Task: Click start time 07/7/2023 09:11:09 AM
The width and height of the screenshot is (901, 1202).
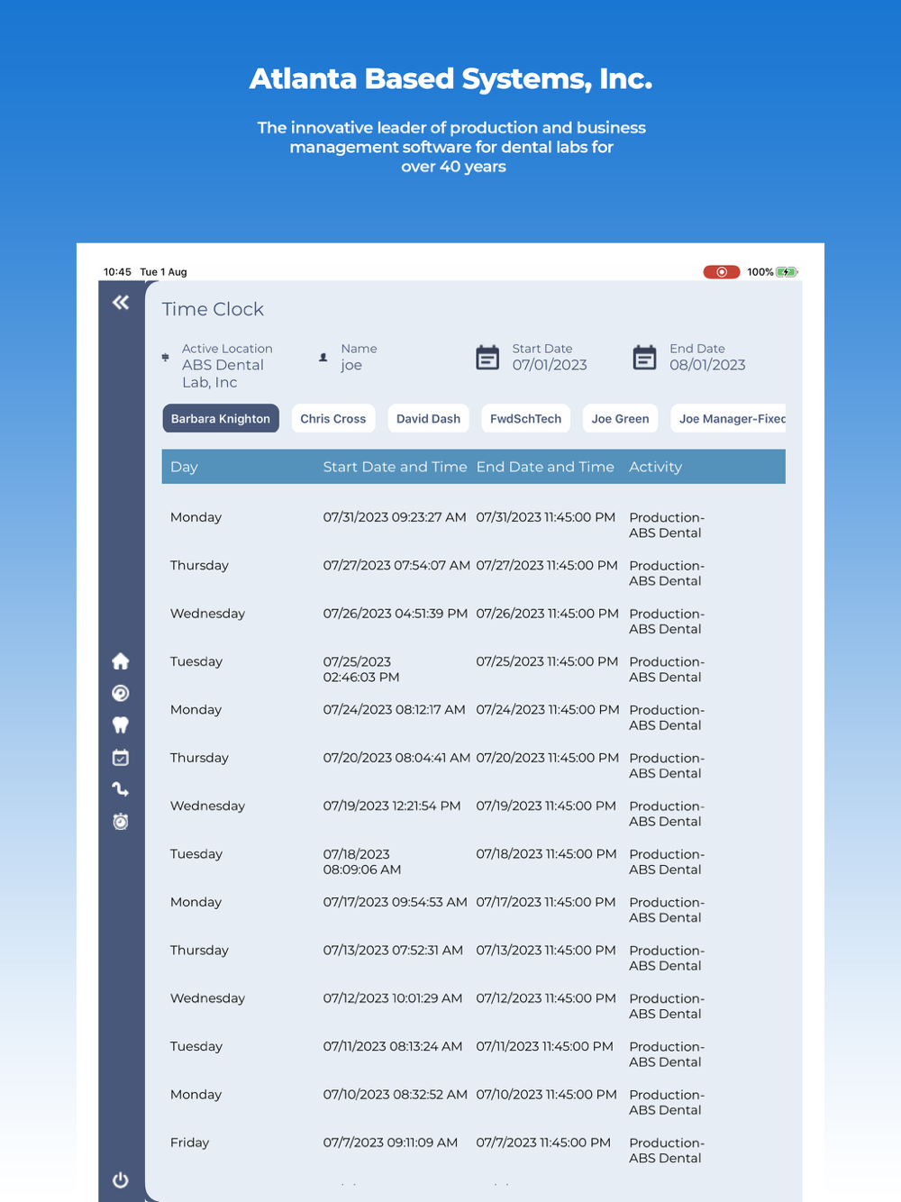Action: [x=390, y=1143]
